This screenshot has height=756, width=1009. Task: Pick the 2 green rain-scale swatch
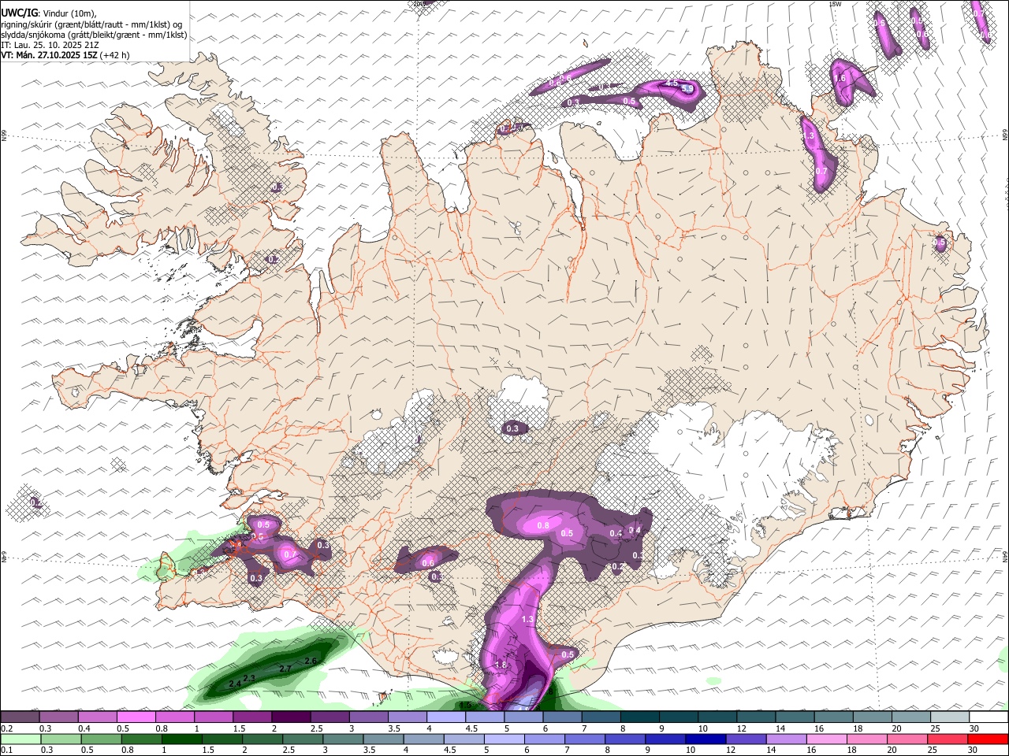click(x=262, y=739)
